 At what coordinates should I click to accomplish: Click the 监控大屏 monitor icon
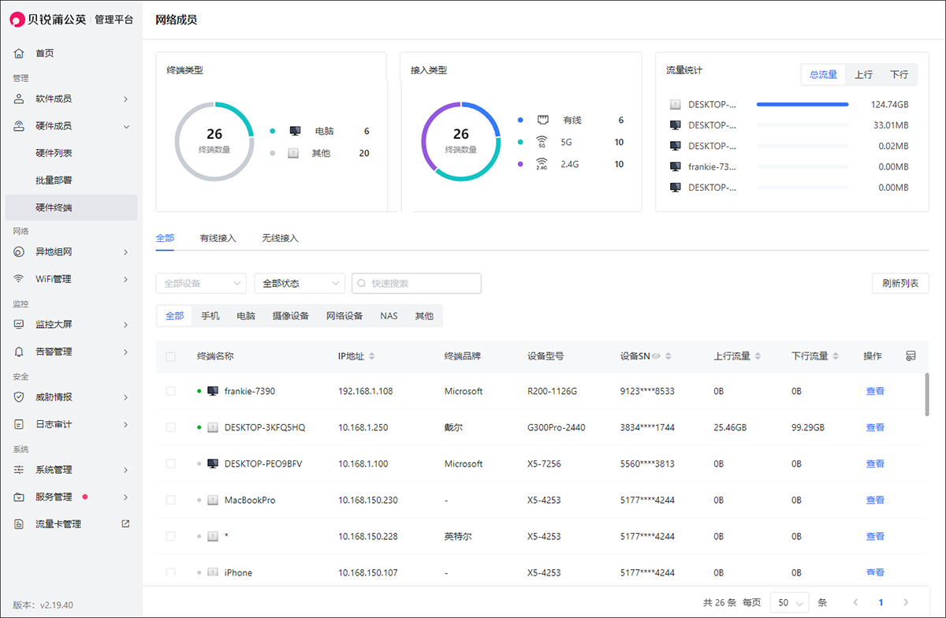coord(19,325)
